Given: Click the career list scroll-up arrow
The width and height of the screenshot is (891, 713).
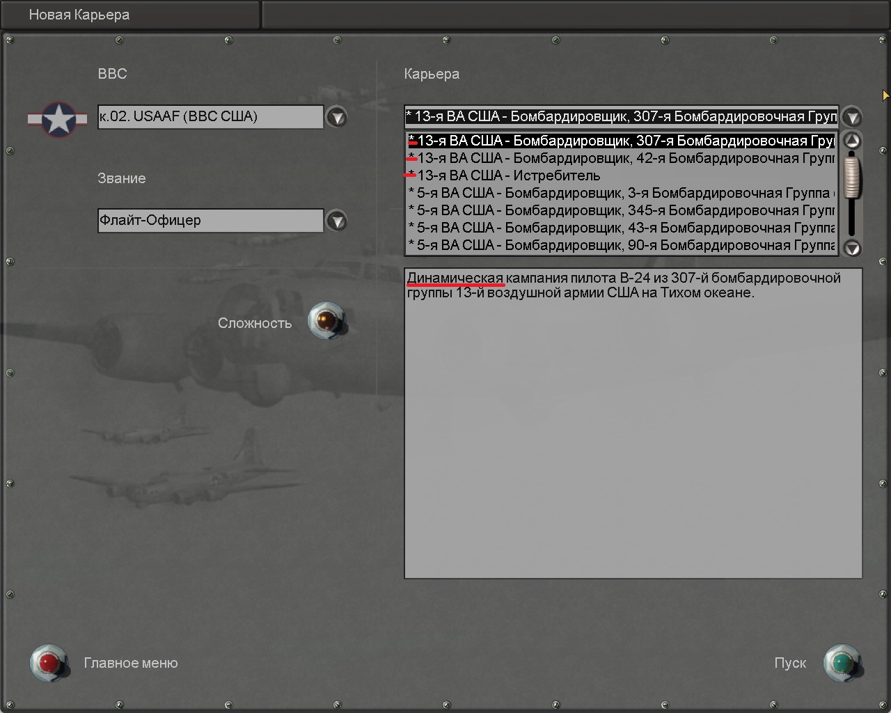Looking at the screenshot, I should pos(852,141).
